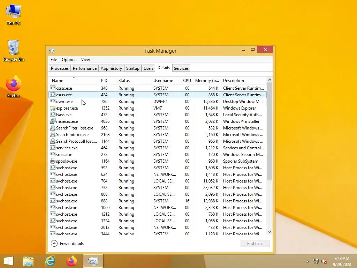Click the vertical scrollbar thumb

click(x=269, y=131)
